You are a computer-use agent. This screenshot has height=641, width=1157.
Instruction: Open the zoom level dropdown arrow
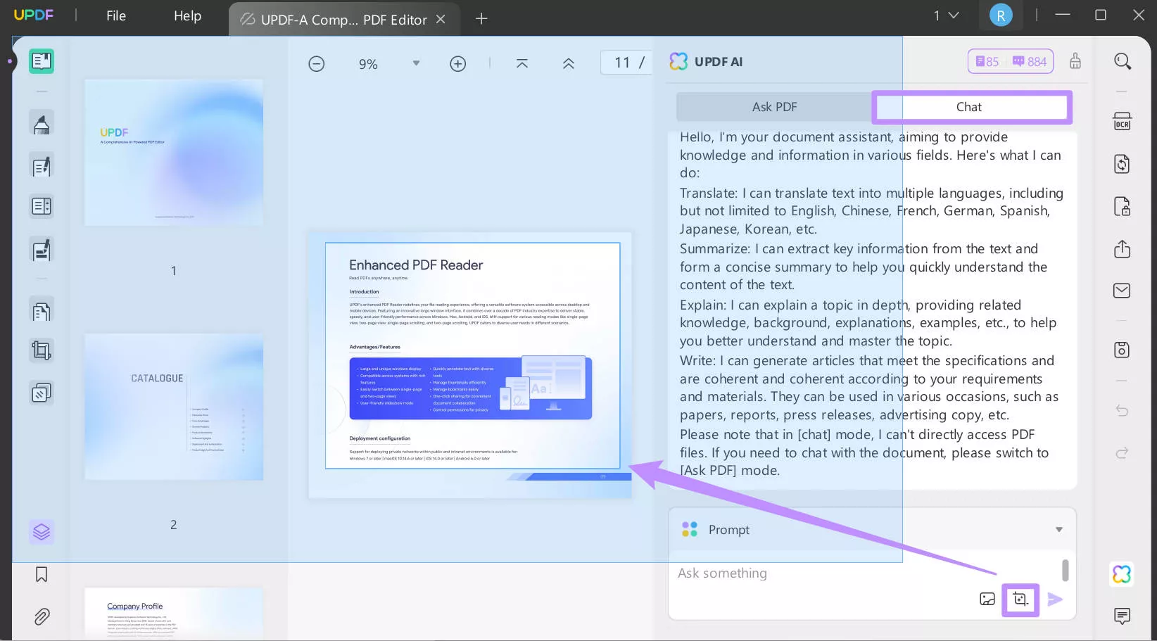pos(416,63)
